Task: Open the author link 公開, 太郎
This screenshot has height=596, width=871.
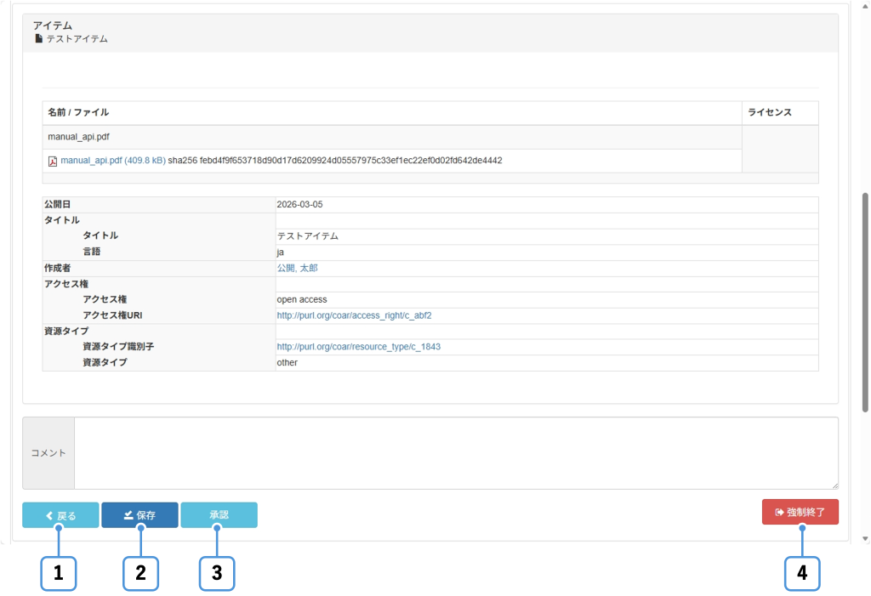Action: (x=297, y=268)
